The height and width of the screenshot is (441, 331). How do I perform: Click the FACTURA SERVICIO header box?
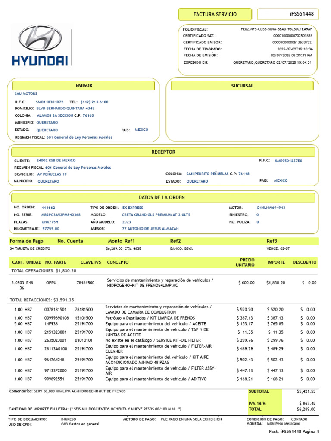(215, 14)
